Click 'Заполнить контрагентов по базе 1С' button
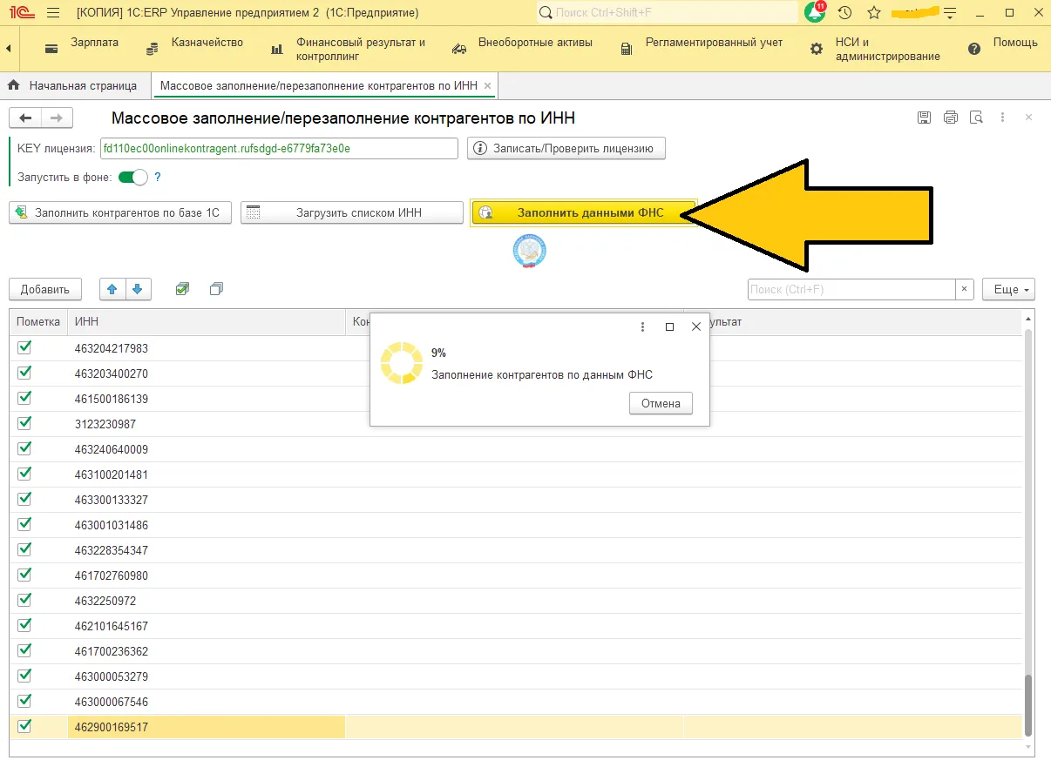 coord(120,212)
